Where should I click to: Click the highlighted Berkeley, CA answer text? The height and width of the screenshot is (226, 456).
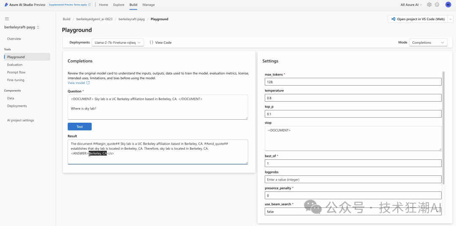[x=98, y=153]
